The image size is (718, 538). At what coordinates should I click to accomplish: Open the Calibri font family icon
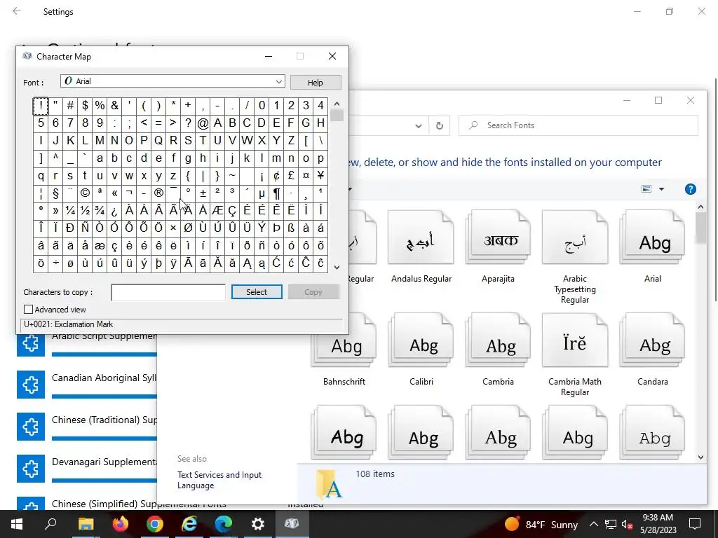point(421,340)
